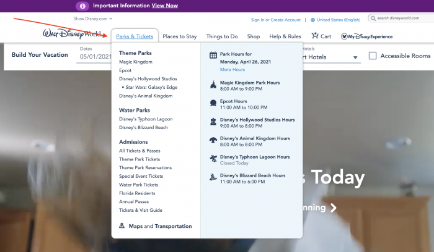Select Disney's Blizzard Beach link
The width and height of the screenshot is (434, 252).
[143, 127]
